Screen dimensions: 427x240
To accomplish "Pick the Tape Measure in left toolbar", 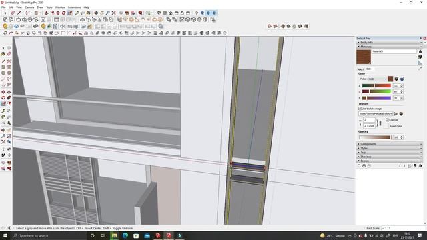I will pyautogui.click(x=3, y=111).
